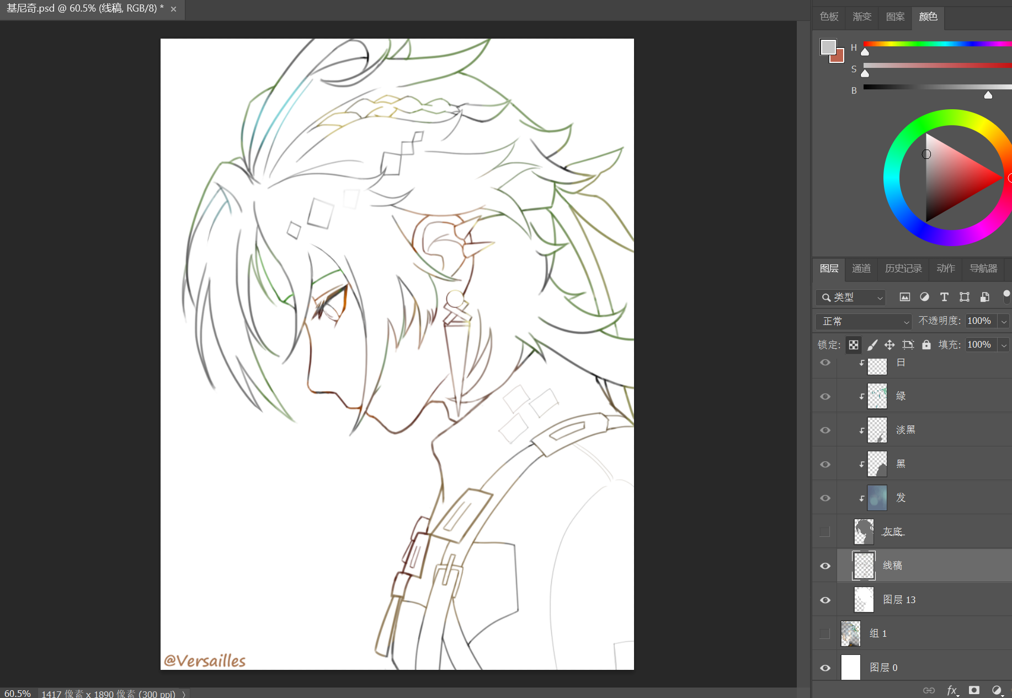The image size is (1012, 698).
Task: Select the 图层 0 white thumbnail
Action: tap(850, 668)
